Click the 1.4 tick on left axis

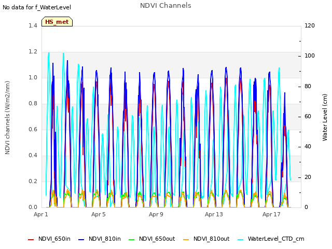(x=33, y=25)
